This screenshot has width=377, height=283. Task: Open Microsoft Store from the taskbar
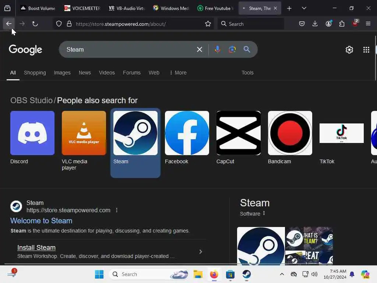pyautogui.click(x=230, y=274)
